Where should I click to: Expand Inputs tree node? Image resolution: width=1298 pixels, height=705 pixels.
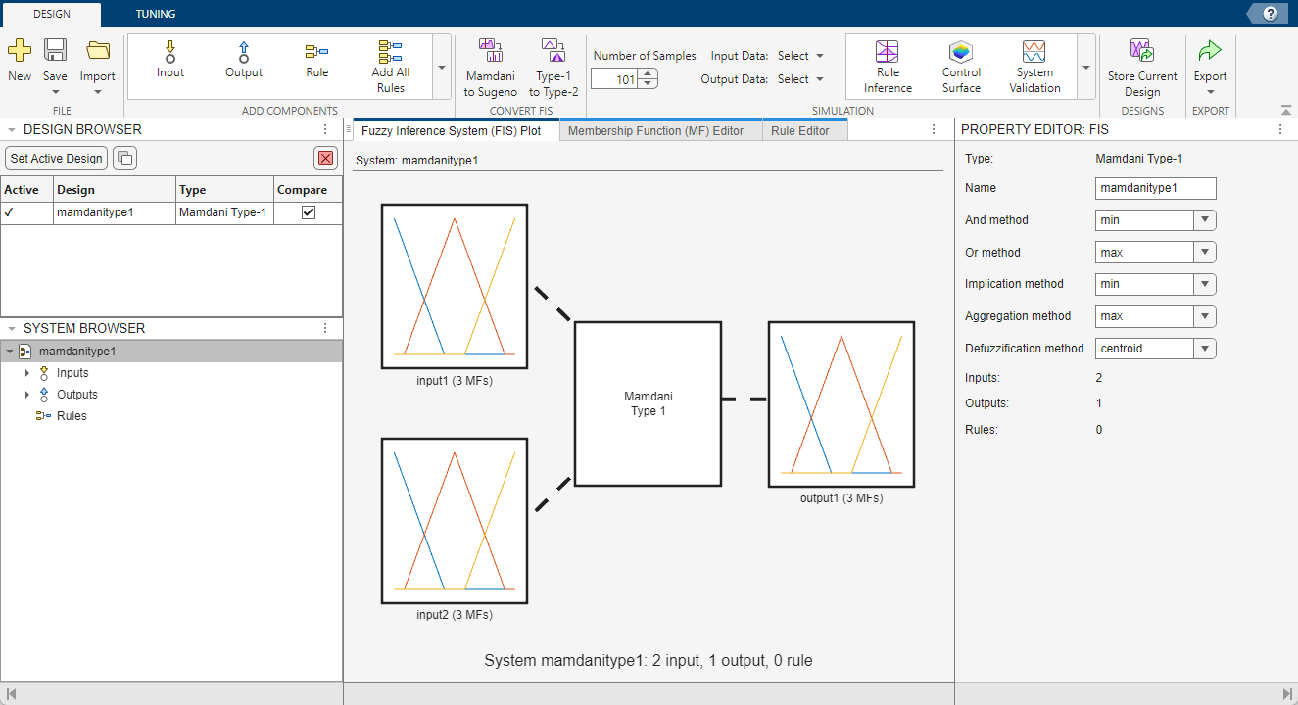(27, 373)
